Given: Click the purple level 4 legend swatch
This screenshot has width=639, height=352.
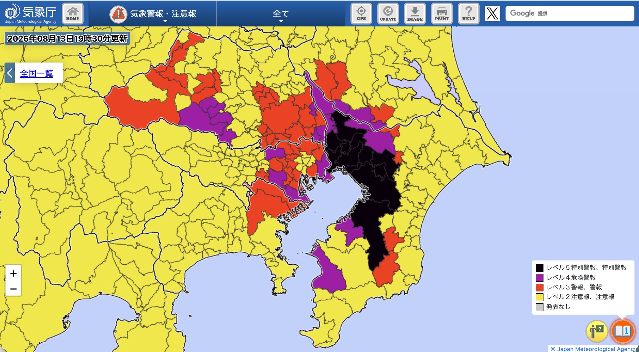Looking at the screenshot, I should tap(539, 278).
